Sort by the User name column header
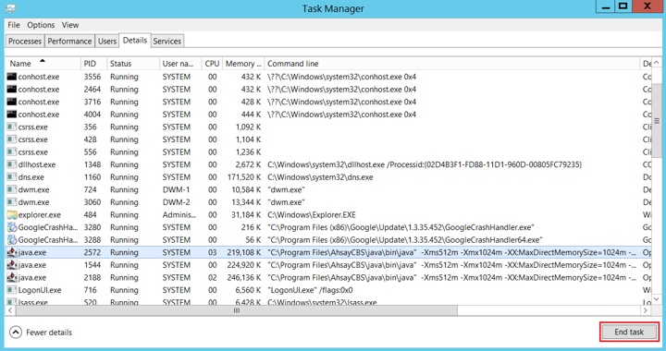The image size is (666, 351). coord(180,64)
